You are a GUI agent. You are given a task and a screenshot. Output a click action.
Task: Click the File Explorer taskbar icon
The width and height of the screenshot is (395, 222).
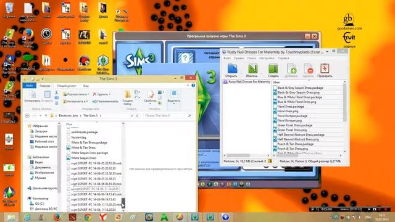coord(11,216)
